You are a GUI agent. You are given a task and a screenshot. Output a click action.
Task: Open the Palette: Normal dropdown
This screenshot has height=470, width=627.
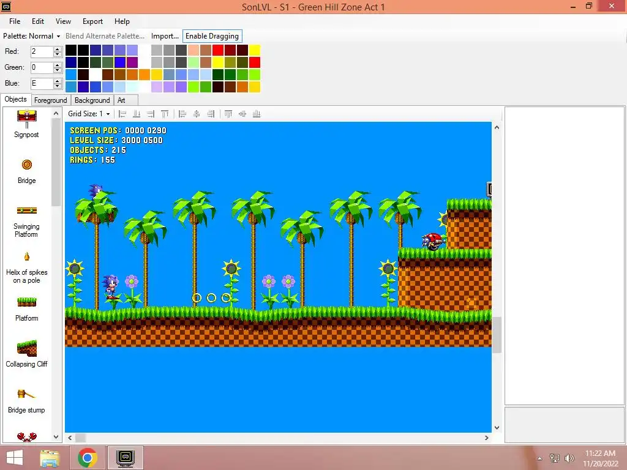point(32,36)
